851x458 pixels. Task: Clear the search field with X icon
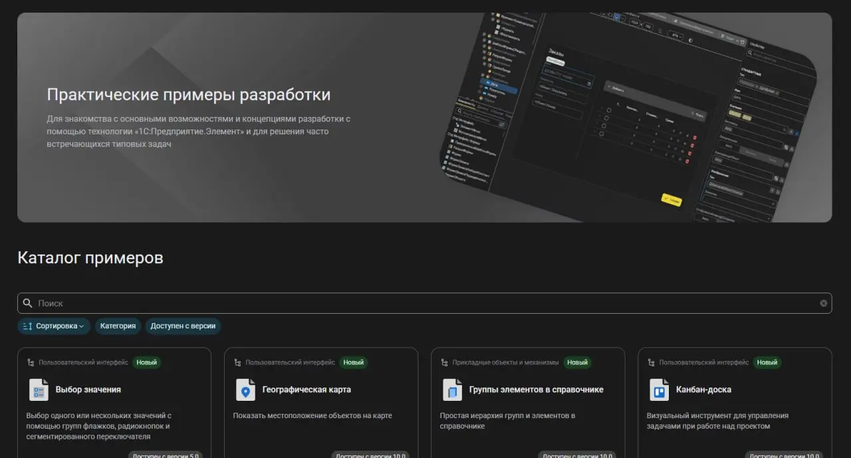823,303
